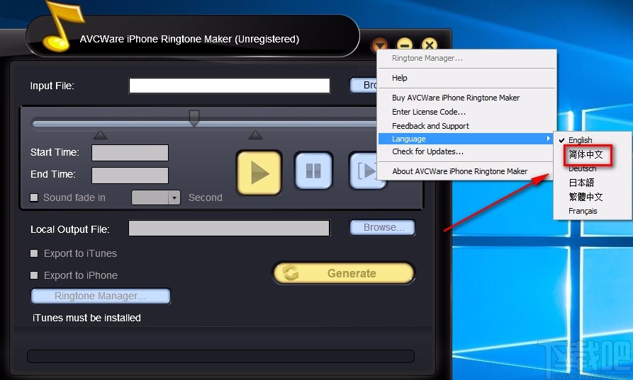This screenshot has width=633, height=380.
Task: Click the bottom progress bar
Action: click(x=221, y=356)
